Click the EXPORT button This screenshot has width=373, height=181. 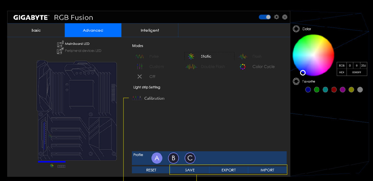click(228, 170)
